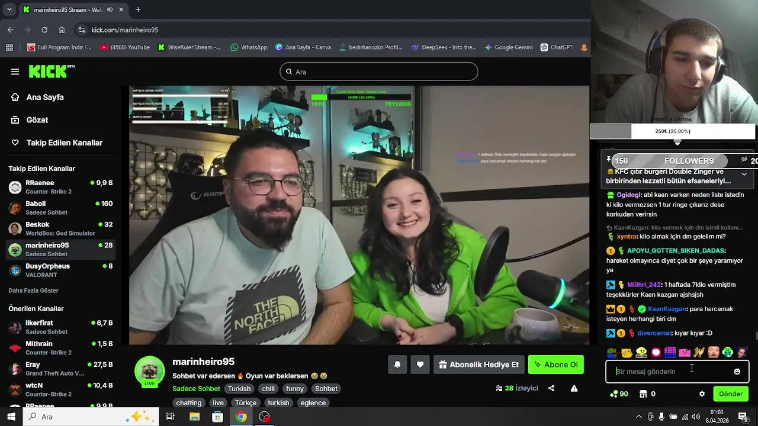Open BusyOrpheus VALORANT channel
The width and height of the screenshot is (758, 426).
point(59,270)
